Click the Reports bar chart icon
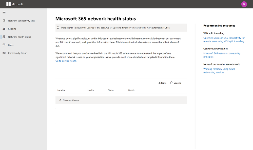This screenshot has height=150, width=253. (x=4, y=29)
